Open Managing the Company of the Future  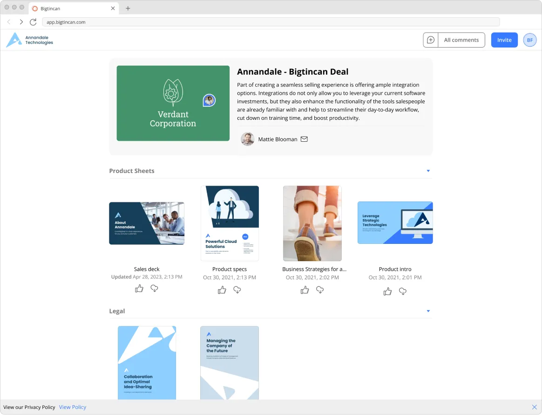[x=230, y=363]
